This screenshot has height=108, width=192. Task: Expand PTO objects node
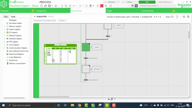(x=4, y=42)
